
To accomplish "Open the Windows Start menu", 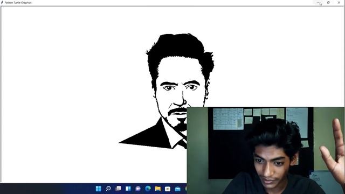I will (x=98, y=189).
